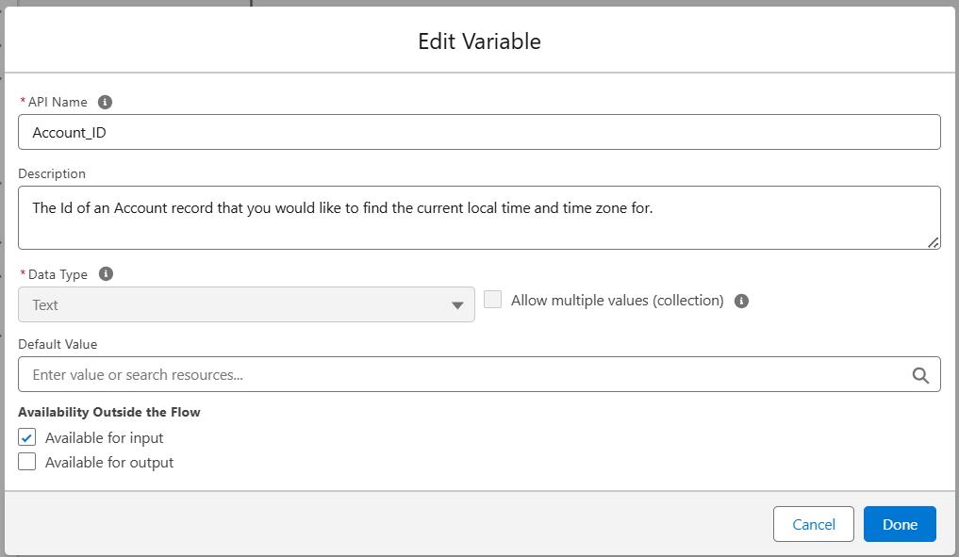The height and width of the screenshot is (557, 959).
Task: Click the Description box resize handle
Action: click(x=933, y=242)
